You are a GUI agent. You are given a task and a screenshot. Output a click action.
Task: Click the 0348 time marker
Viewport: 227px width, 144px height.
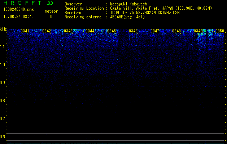(x=176, y=31)
